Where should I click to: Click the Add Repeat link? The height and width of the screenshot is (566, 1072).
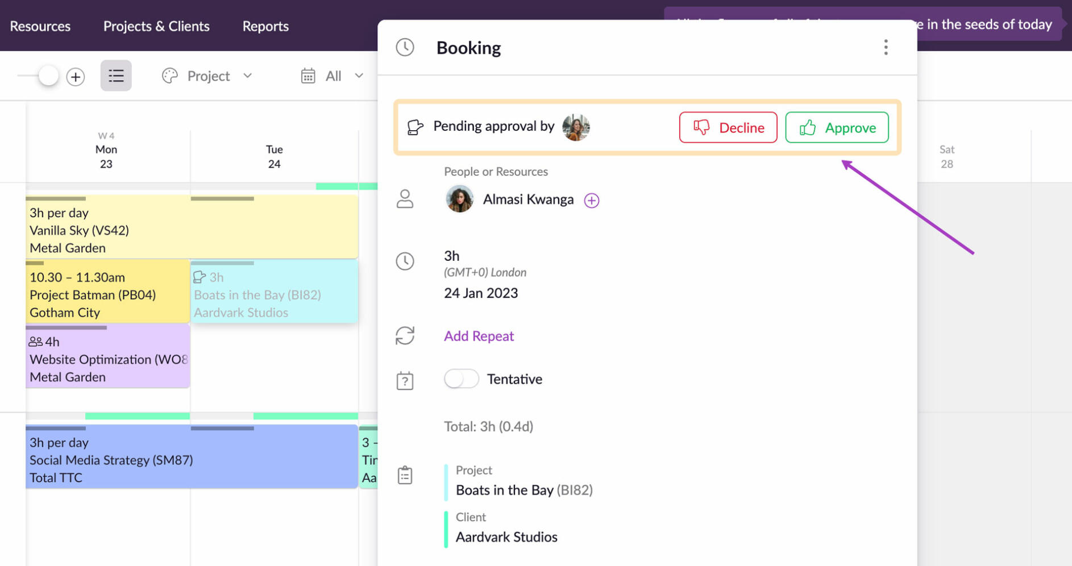tap(478, 335)
